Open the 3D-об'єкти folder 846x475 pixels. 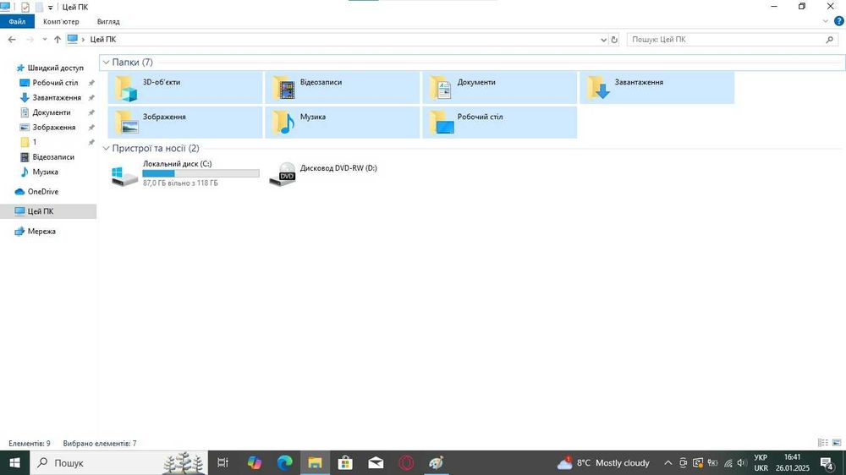tap(185, 87)
